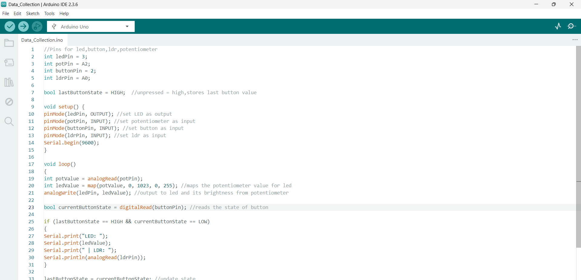The width and height of the screenshot is (581, 280).
Task: Click 'analogWrite(ledPin, ledValue);' statement
Action: tap(87, 193)
